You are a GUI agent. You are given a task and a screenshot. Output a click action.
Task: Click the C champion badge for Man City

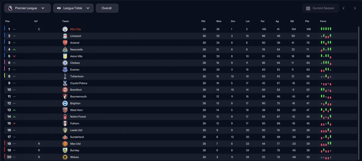pos(39,29)
